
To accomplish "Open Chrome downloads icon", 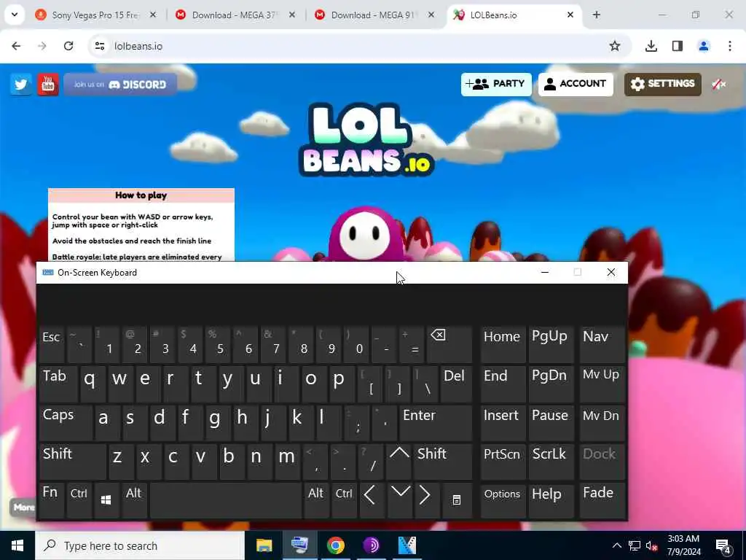I will (x=651, y=46).
